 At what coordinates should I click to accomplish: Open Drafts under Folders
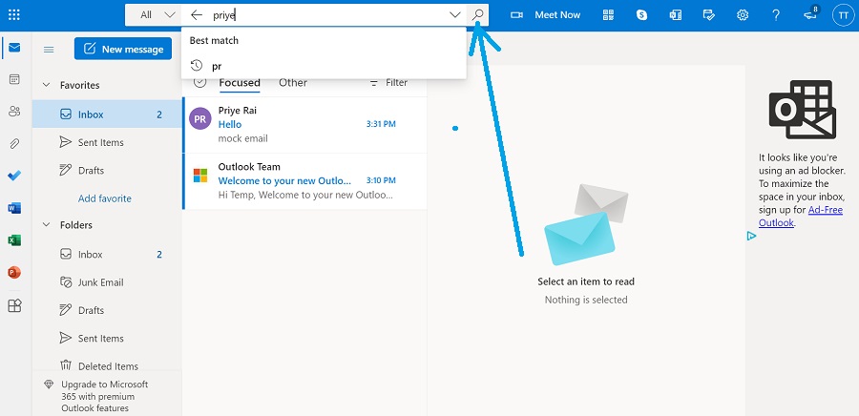click(x=107, y=310)
